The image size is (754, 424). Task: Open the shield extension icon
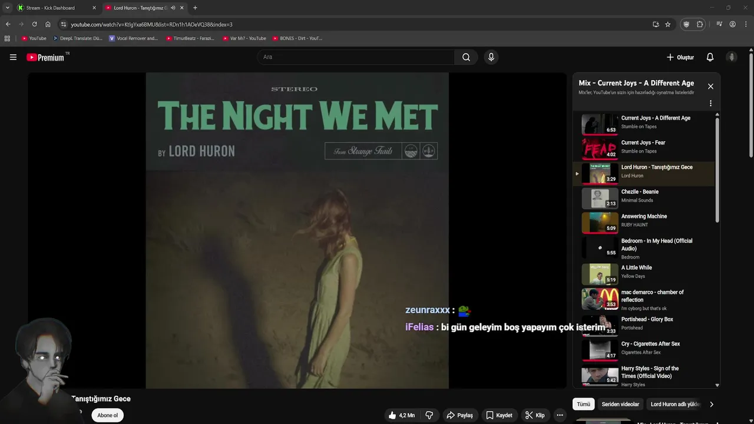(x=686, y=24)
